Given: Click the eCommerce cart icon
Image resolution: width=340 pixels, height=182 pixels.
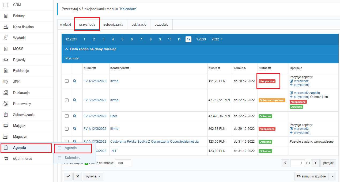Looking at the screenshot, I should point(6,158).
